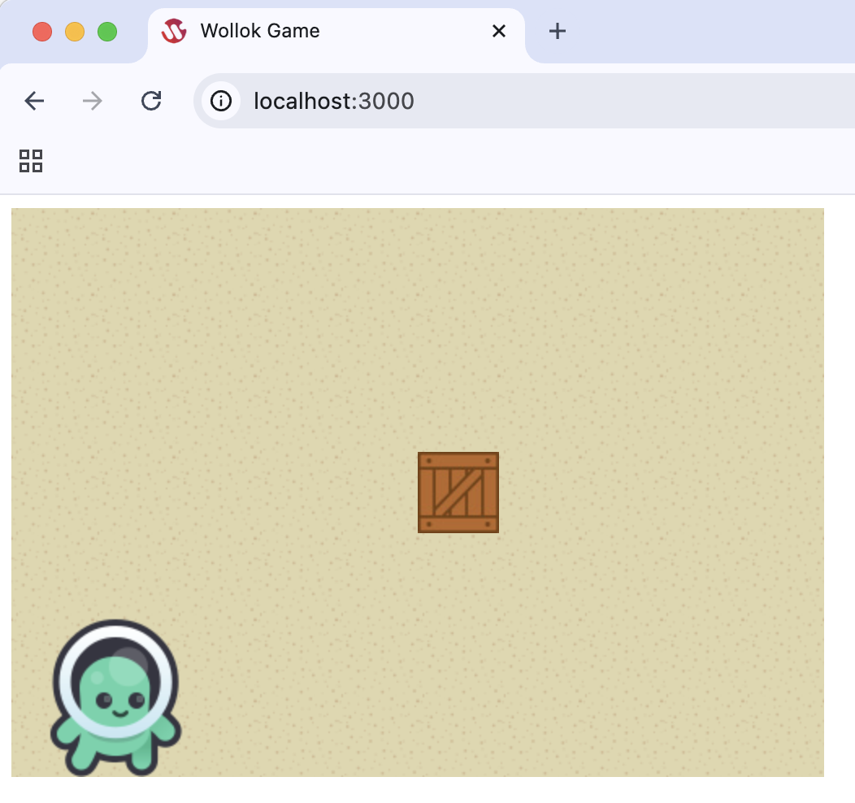Open a new browser tab

click(x=557, y=32)
